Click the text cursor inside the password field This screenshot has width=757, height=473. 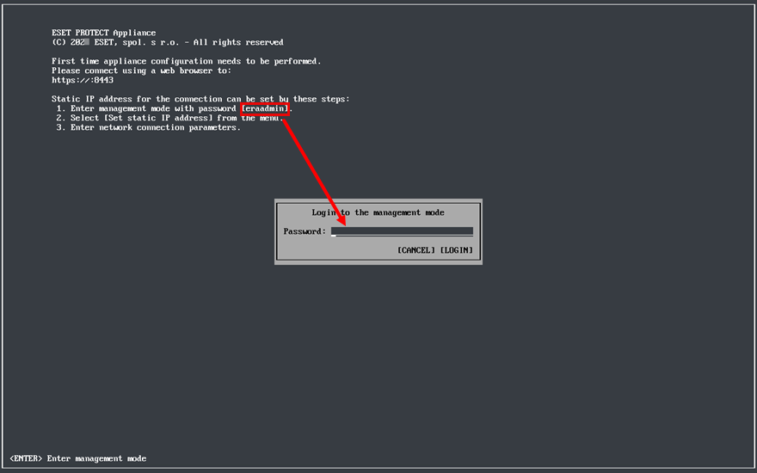335,233
